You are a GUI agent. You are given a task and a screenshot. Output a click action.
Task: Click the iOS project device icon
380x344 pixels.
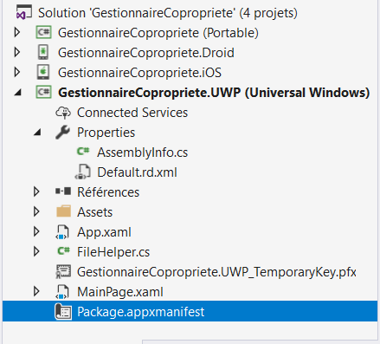click(43, 72)
